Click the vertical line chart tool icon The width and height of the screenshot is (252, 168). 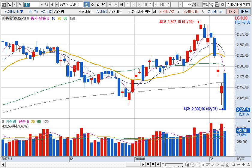213,164
